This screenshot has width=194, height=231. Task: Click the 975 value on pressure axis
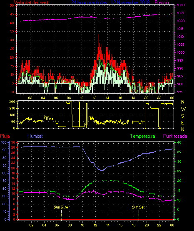tap(180, 92)
